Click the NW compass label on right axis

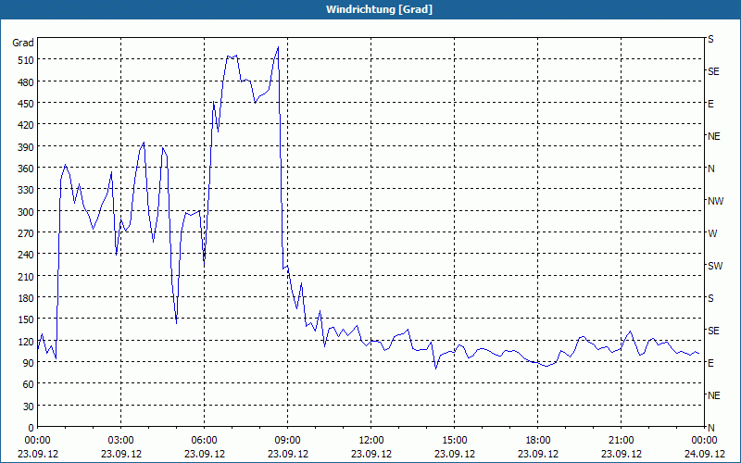click(715, 201)
